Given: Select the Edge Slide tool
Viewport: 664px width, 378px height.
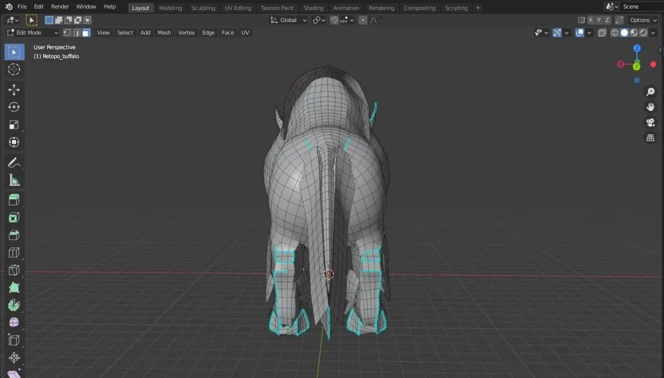Looking at the screenshot, I should [x=14, y=340].
